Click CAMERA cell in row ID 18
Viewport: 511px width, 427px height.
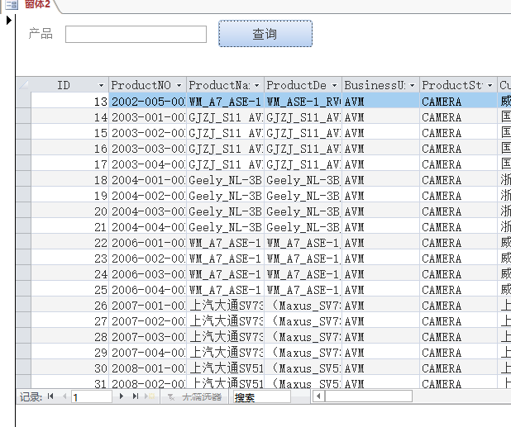(459, 180)
